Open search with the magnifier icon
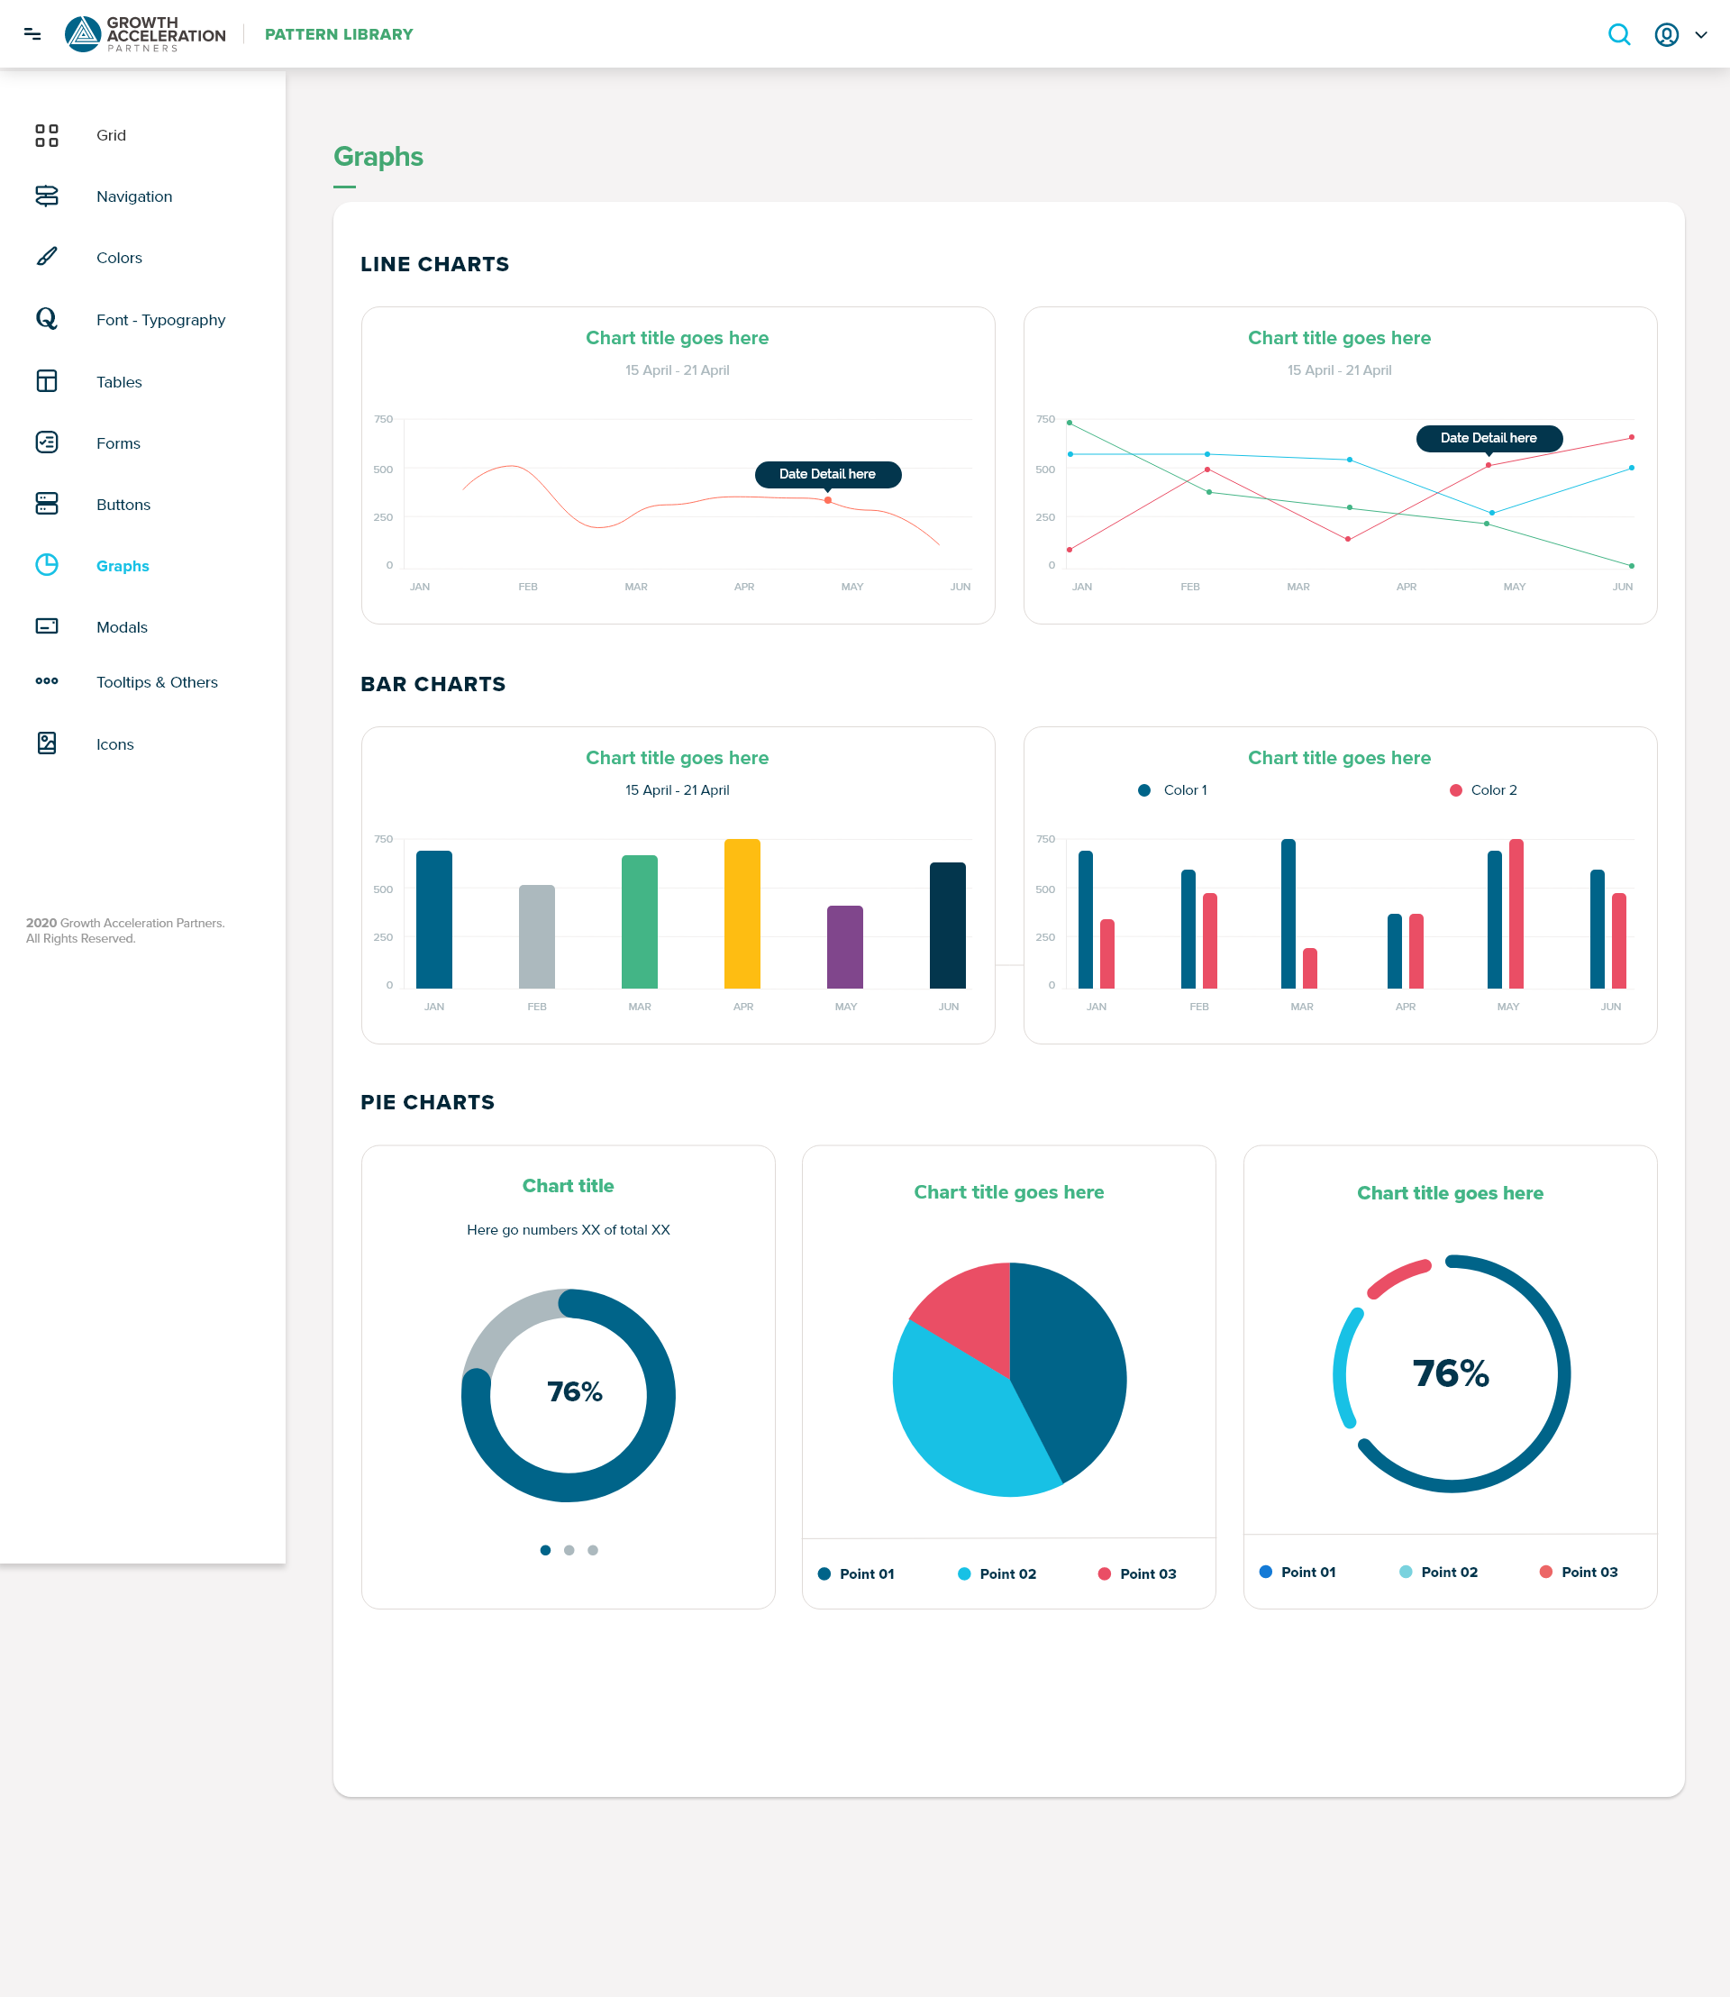This screenshot has width=1730, height=1997. pos(1619,35)
